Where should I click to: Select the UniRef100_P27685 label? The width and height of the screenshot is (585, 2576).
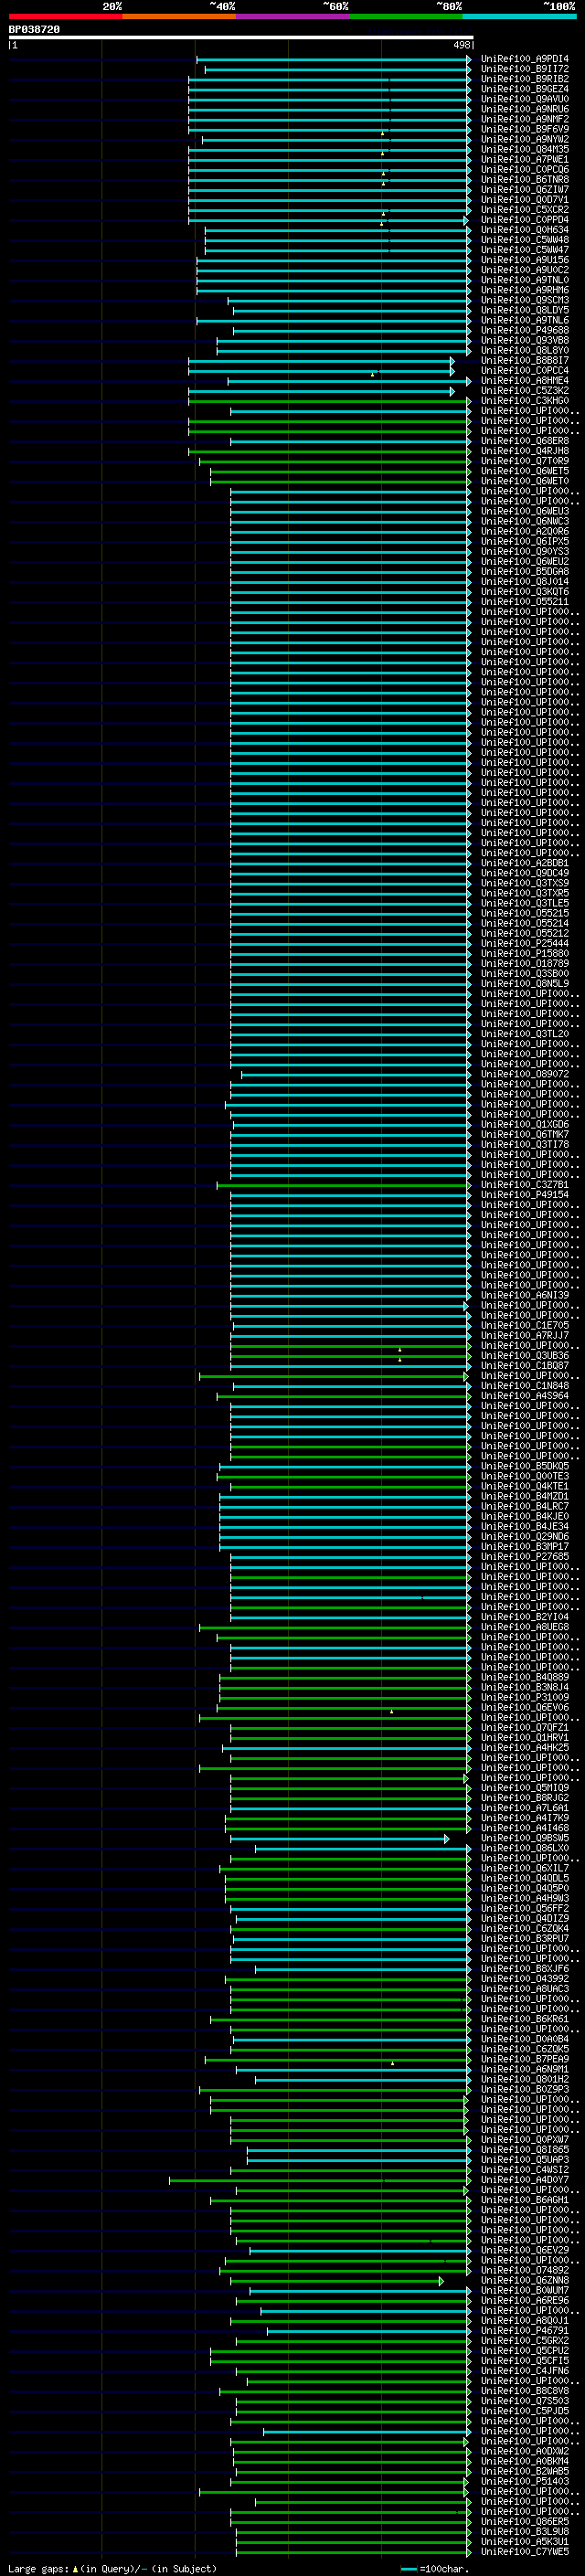click(524, 1557)
